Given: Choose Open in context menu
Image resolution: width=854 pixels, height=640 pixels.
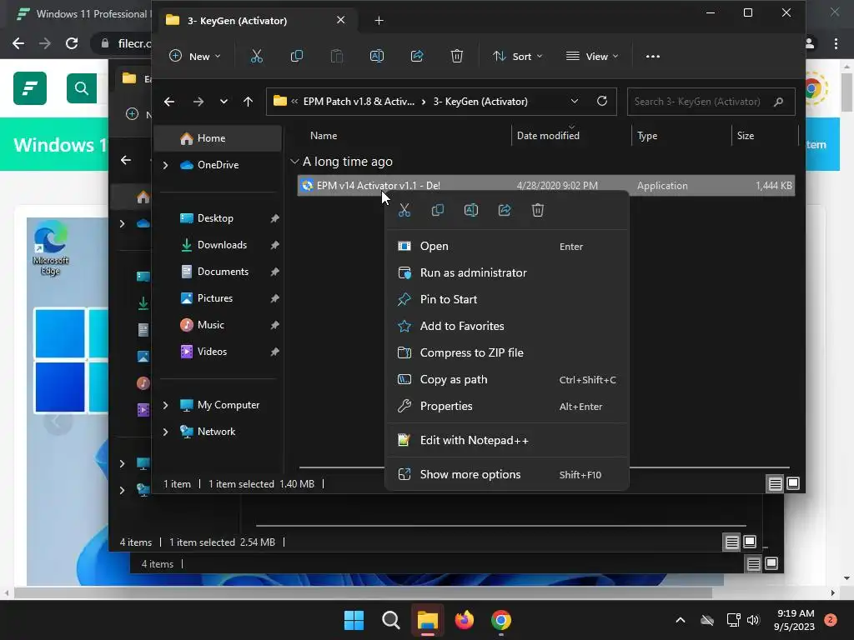Looking at the screenshot, I should tap(506, 246).
